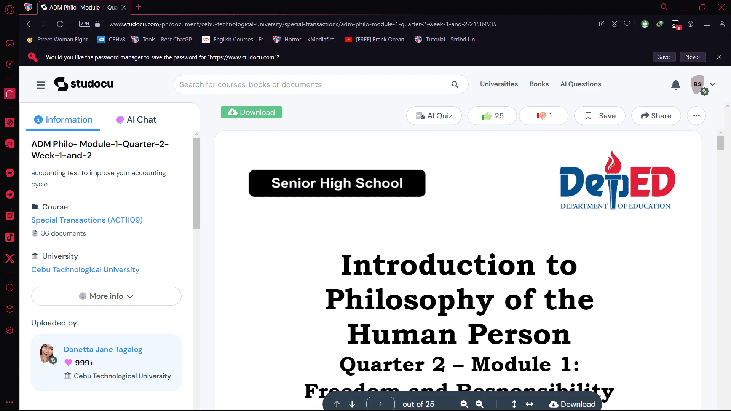Open Messenger in Opera sidebar
This screenshot has height=411, width=731.
(10, 173)
